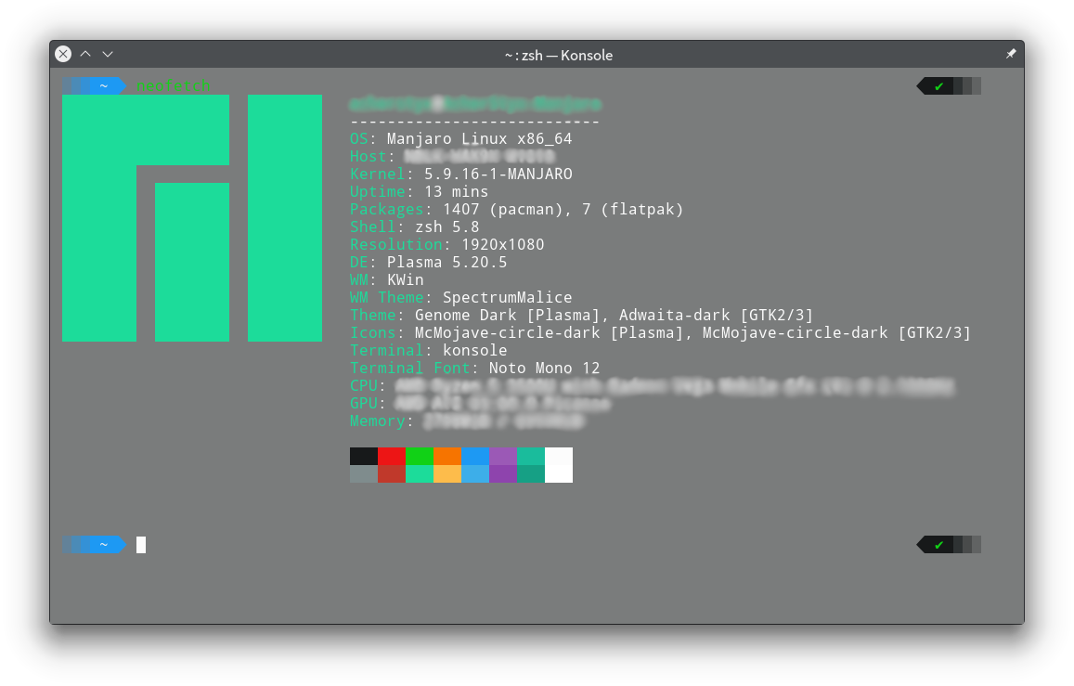
Task: Click the 'WM Theme: SpectrumMalice' line
Action: click(x=461, y=298)
